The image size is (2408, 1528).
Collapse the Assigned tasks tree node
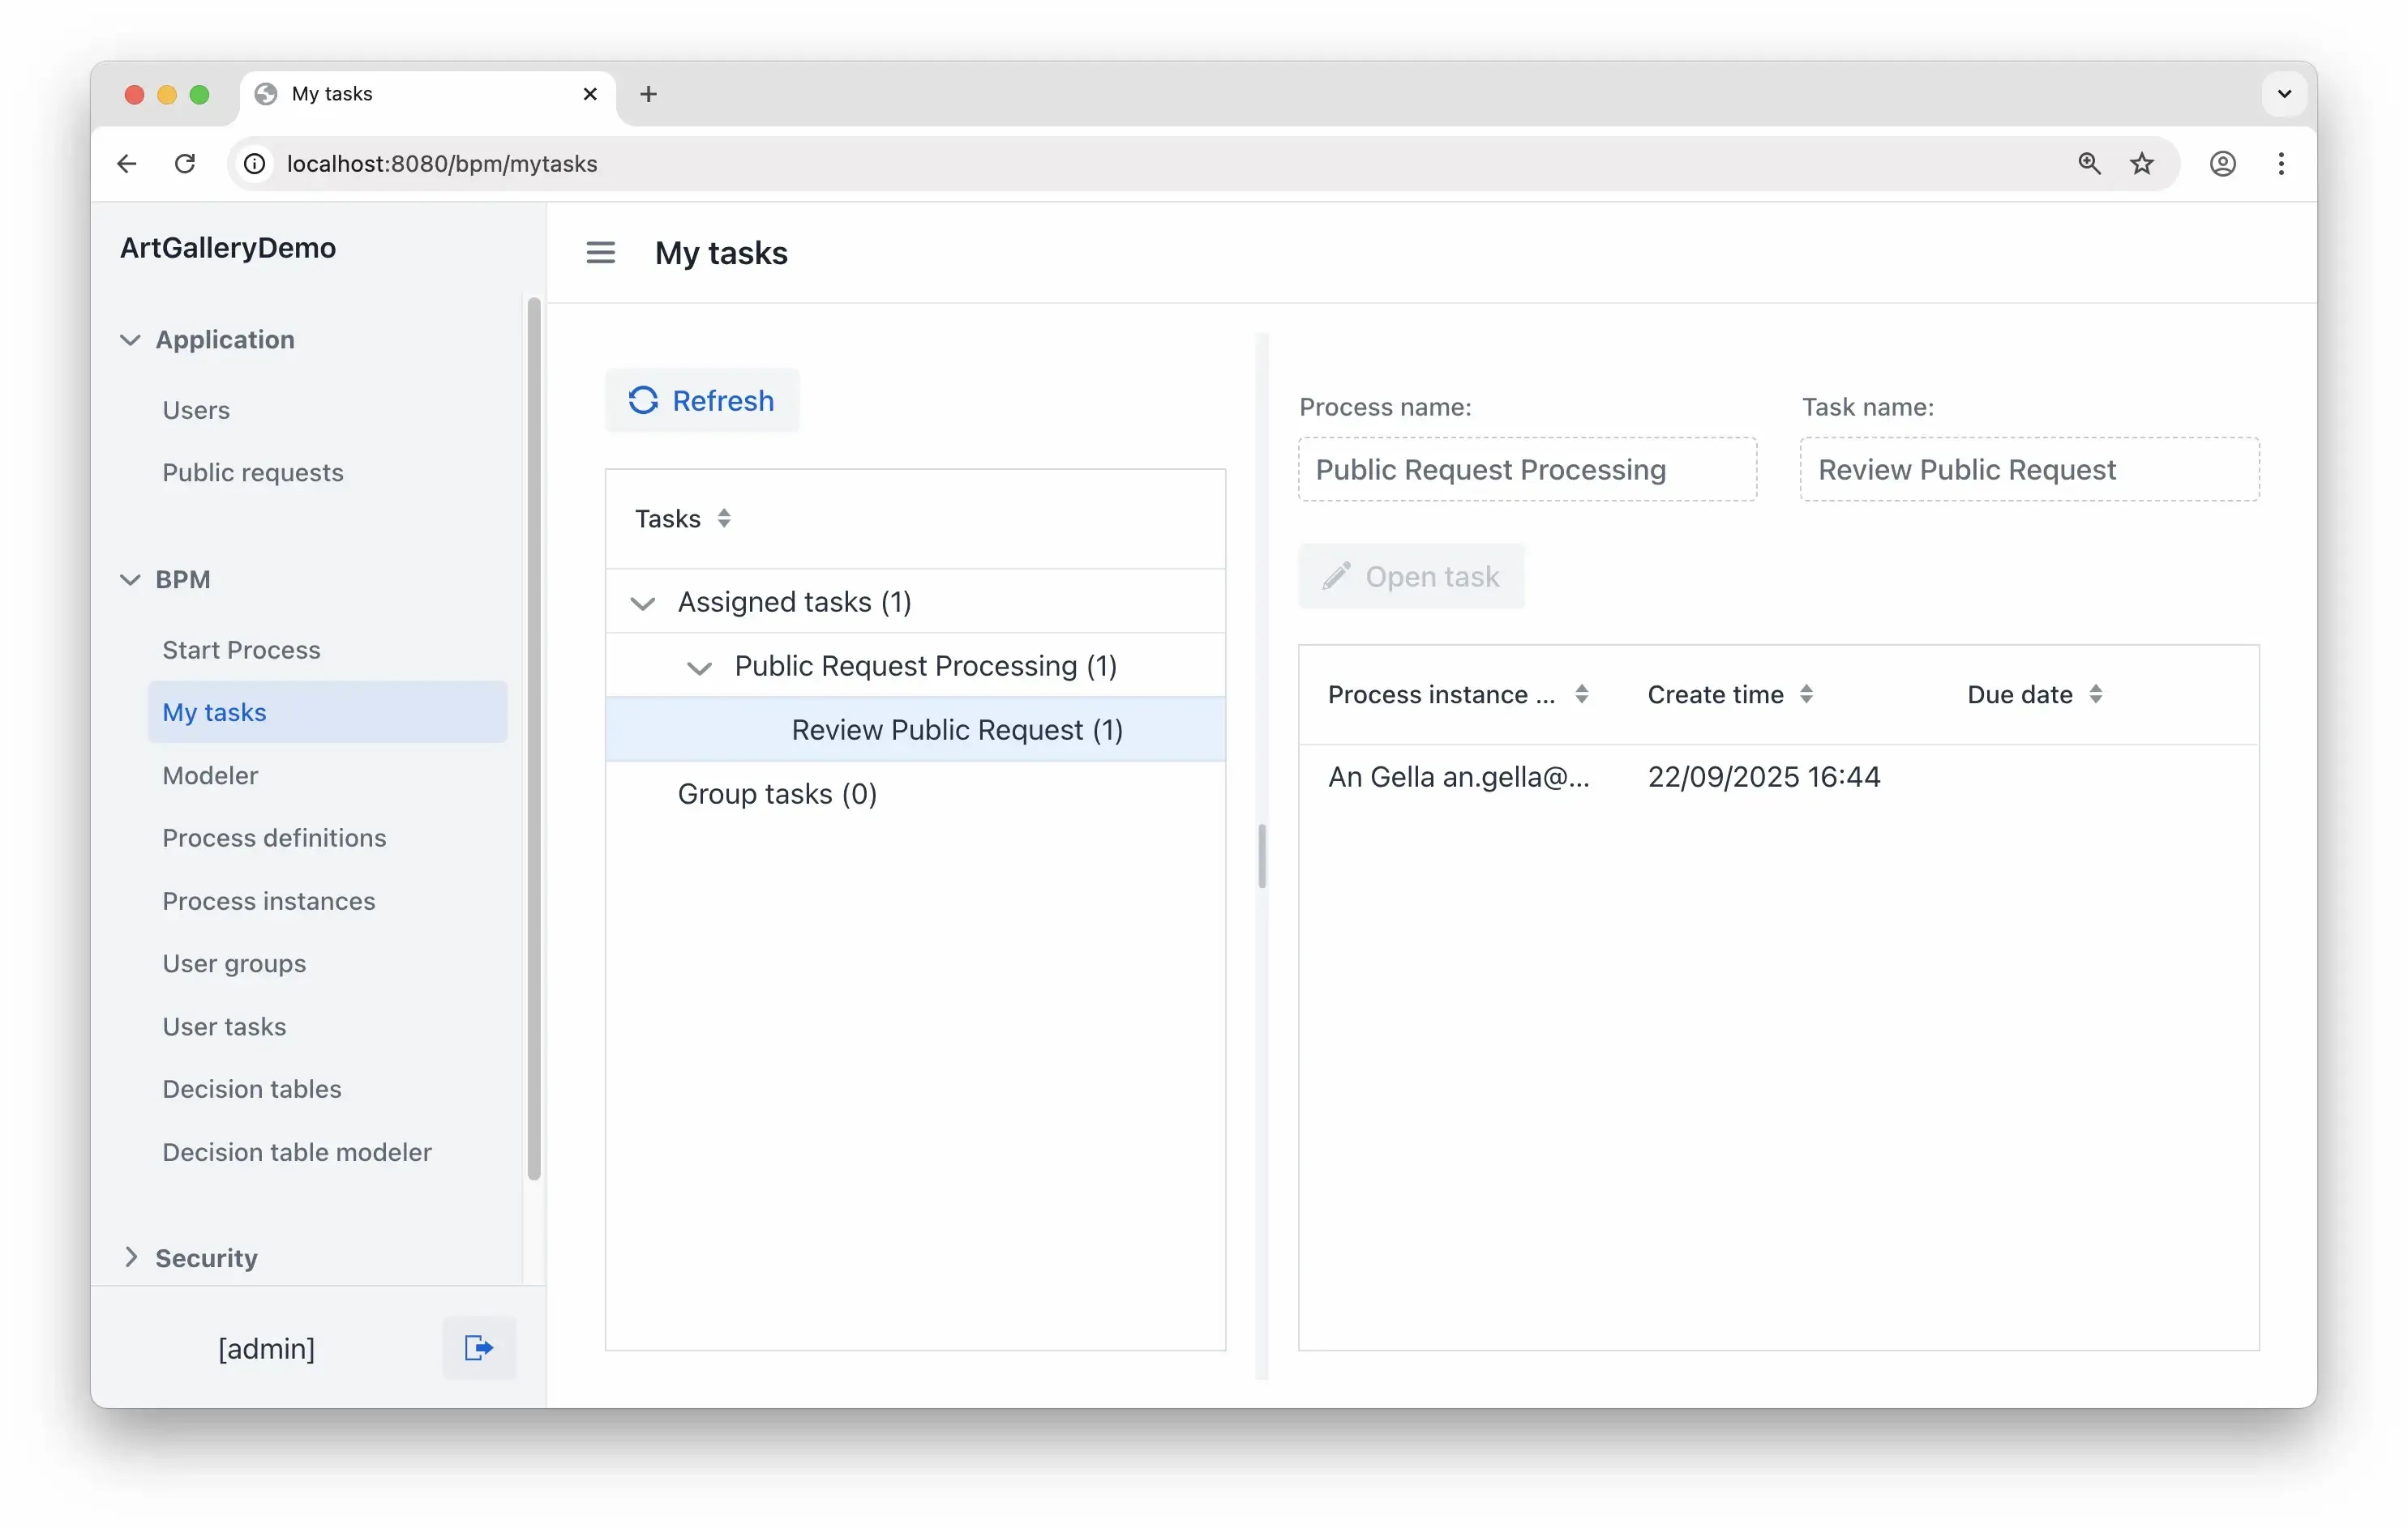coord(642,603)
